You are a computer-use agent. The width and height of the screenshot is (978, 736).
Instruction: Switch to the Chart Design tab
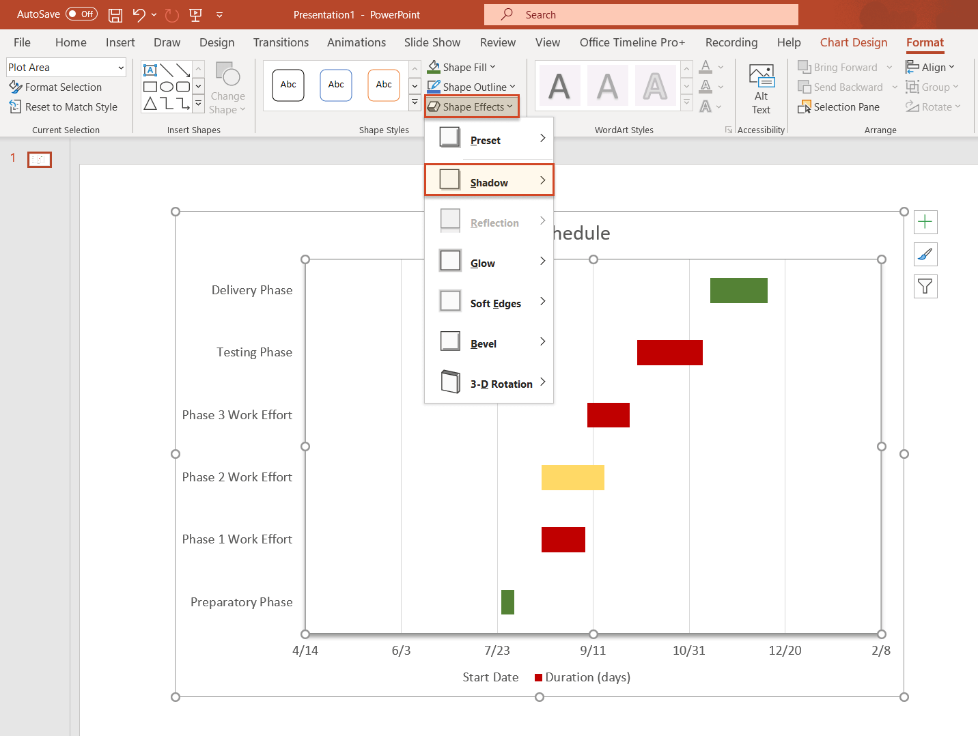[x=854, y=42]
